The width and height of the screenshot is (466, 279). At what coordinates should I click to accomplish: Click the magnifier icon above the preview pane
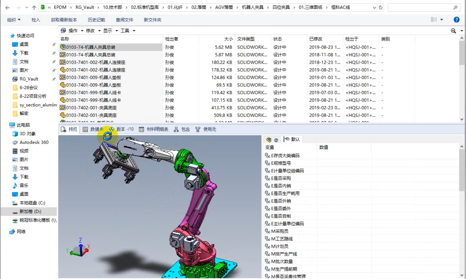(x=453, y=31)
